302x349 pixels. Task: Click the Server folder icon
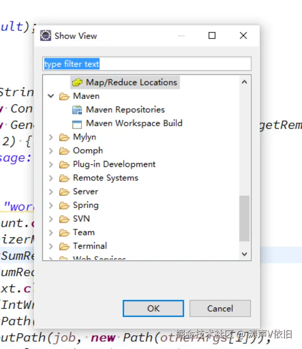[64, 192]
